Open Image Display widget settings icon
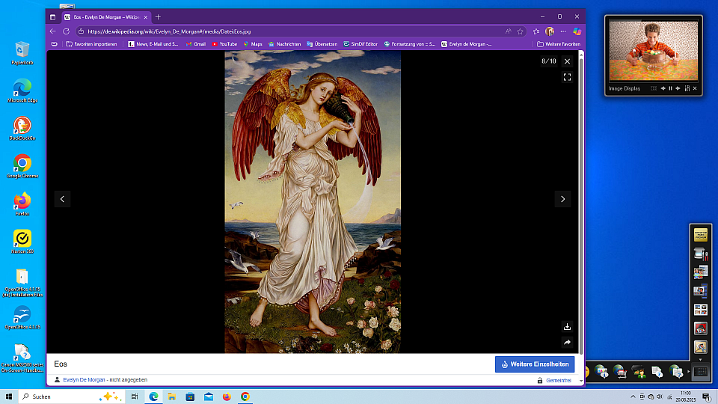 pos(687,88)
